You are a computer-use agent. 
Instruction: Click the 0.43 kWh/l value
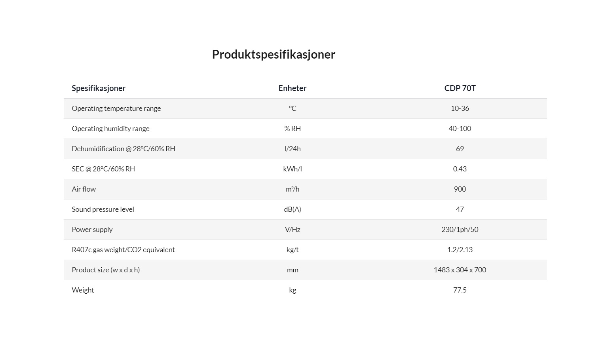click(x=460, y=169)
